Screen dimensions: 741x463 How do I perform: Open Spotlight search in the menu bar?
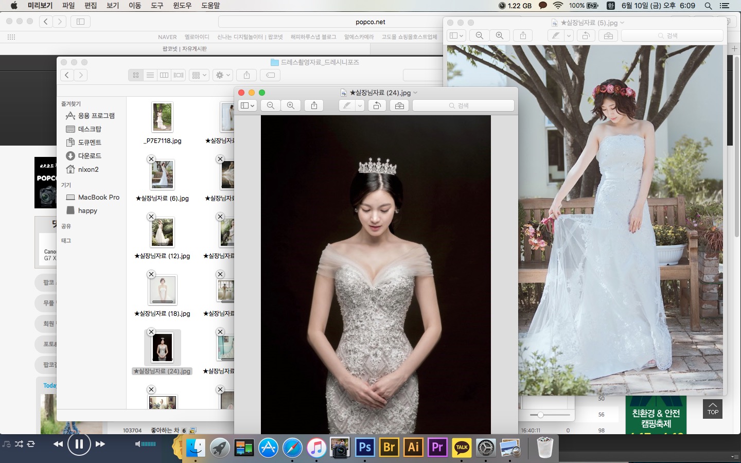708,6
